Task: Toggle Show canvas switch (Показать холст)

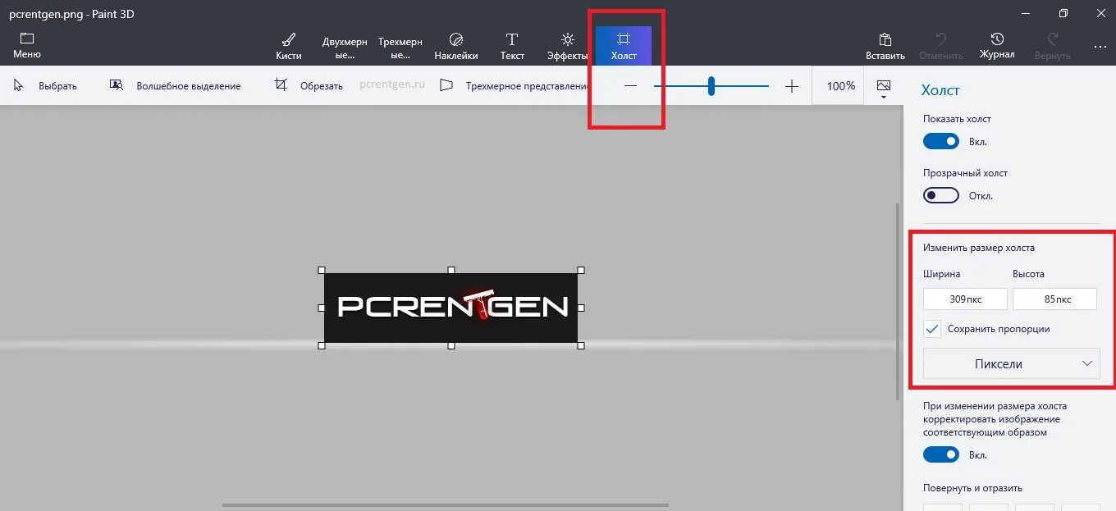Action: (941, 141)
